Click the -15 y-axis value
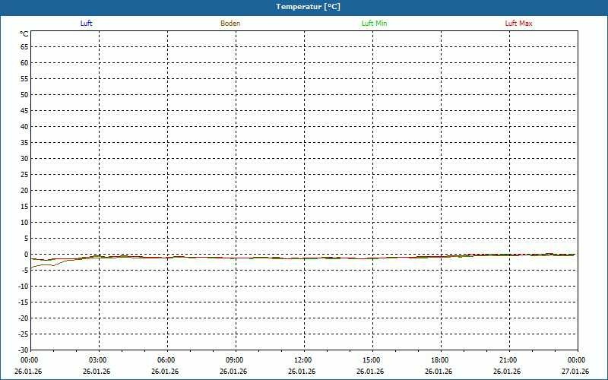The image size is (608, 380). point(24,302)
